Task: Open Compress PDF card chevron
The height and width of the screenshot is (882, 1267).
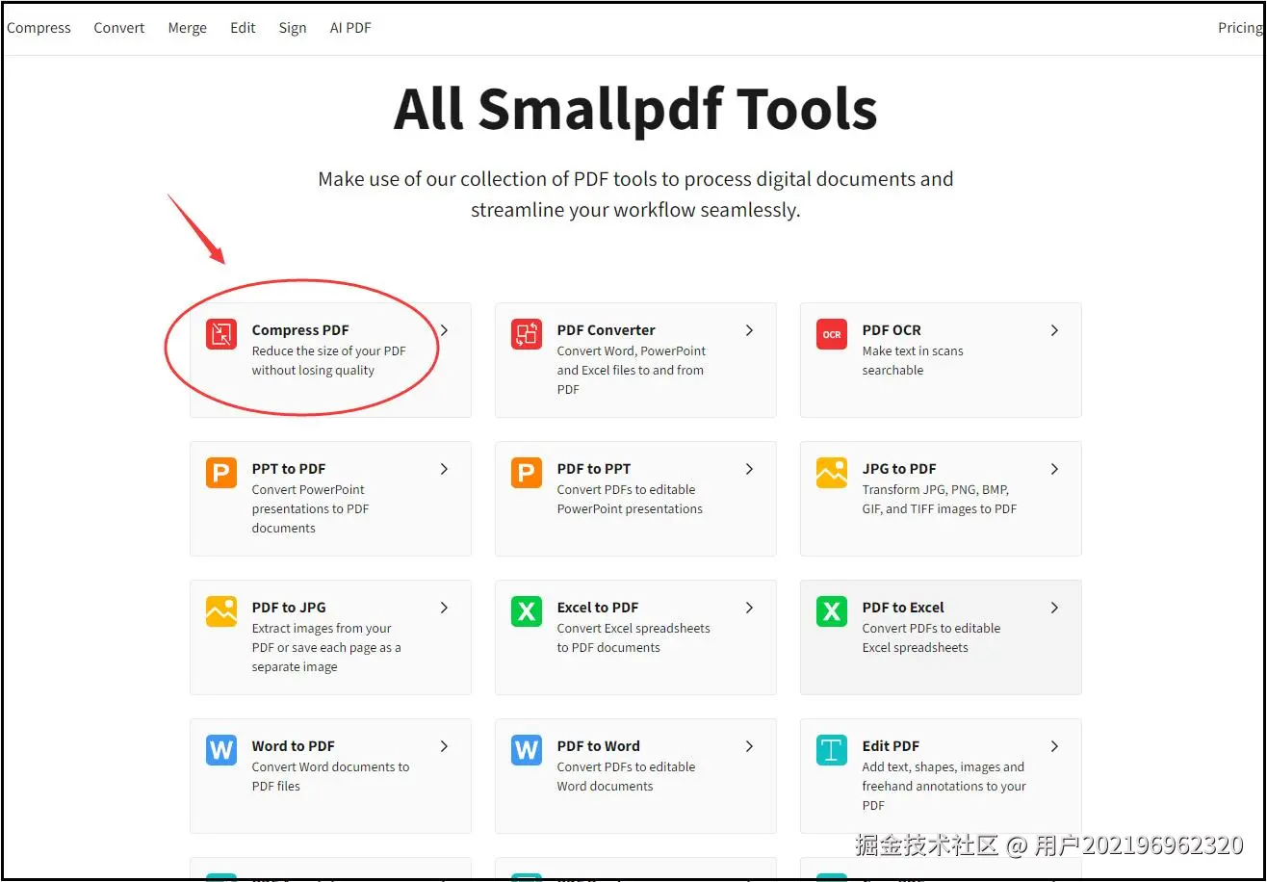Action: tap(444, 330)
